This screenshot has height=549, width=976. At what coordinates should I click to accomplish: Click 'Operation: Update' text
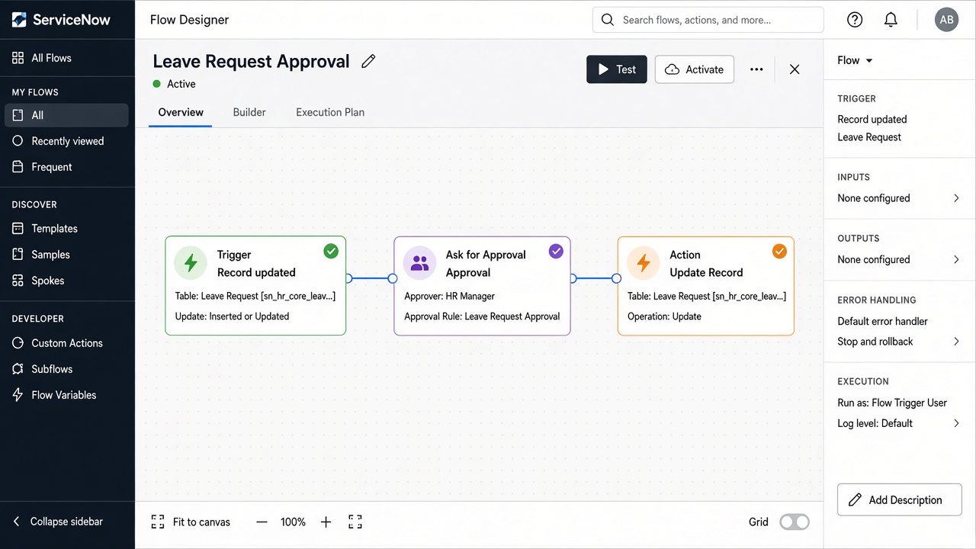click(664, 316)
